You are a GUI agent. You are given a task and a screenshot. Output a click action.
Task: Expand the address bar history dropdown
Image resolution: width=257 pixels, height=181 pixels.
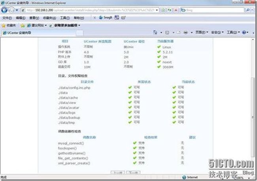(157, 10)
